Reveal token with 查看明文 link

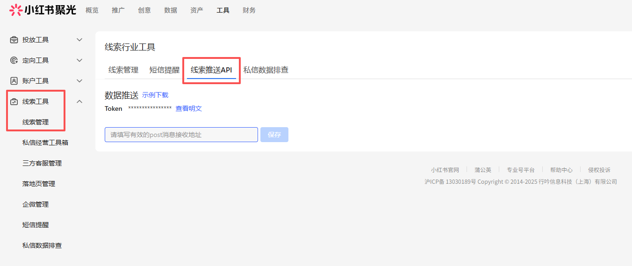tap(188, 108)
